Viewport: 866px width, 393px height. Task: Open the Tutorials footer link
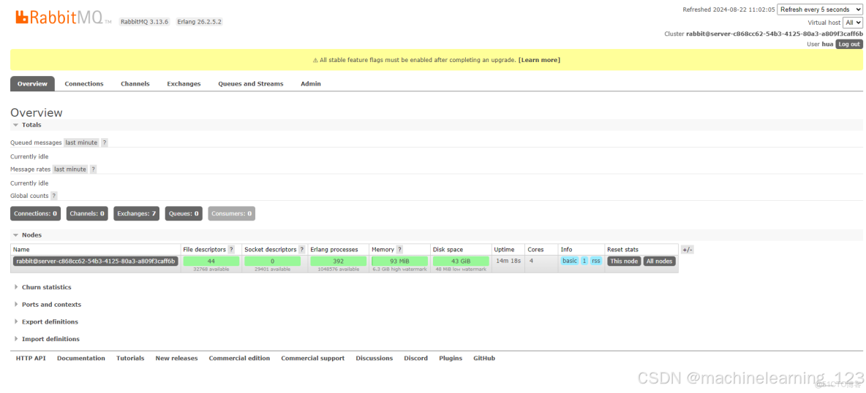click(130, 358)
